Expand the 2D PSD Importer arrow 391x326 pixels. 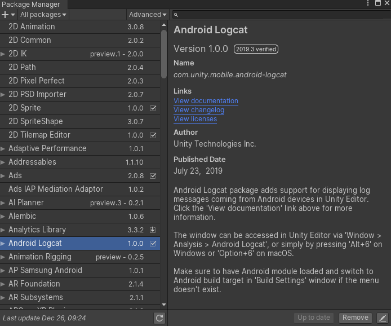point(3,95)
